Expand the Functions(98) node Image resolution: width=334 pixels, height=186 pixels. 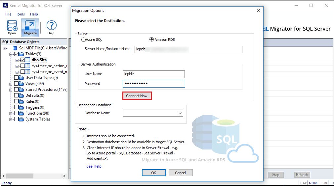(x=11, y=114)
